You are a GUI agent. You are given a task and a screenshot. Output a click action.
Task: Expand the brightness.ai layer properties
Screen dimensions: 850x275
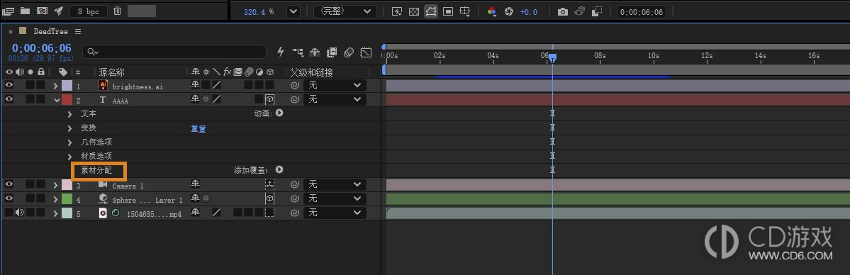point(55,86)
